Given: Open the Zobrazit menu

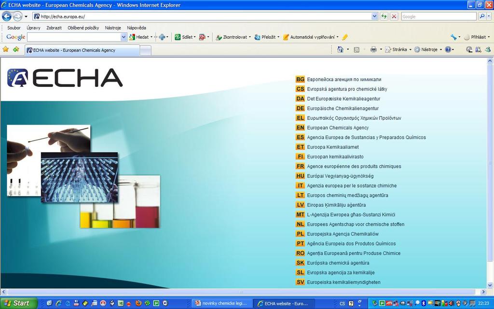Looking at the screenshot, I should (54, 28).
